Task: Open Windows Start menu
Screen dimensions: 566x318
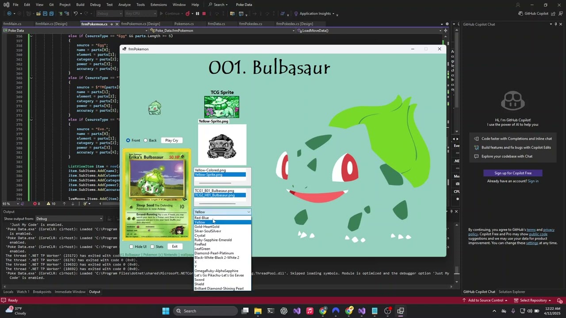Action: (166, 311)
